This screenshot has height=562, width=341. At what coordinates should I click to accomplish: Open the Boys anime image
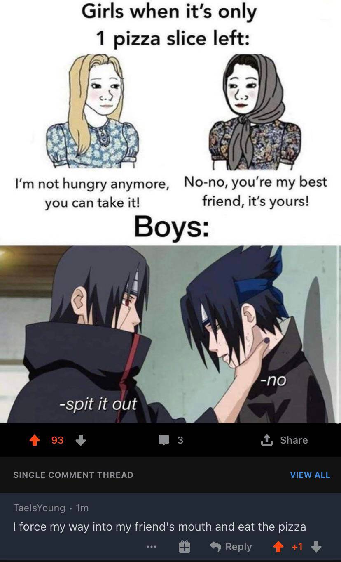(170, 334)
